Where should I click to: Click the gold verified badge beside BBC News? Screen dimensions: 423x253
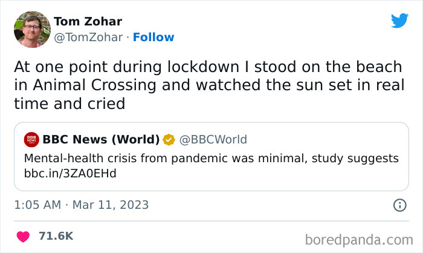[x=169, y=140]
